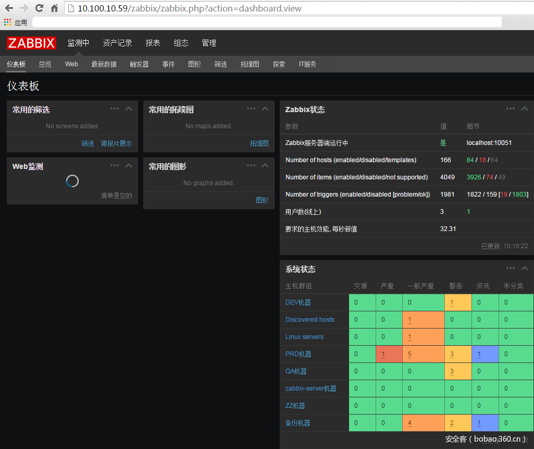Image resolution: width=534 pixels, height=449 pixels.
Task: Collapse the 常用的图形 widget
Action: point(265,165)
